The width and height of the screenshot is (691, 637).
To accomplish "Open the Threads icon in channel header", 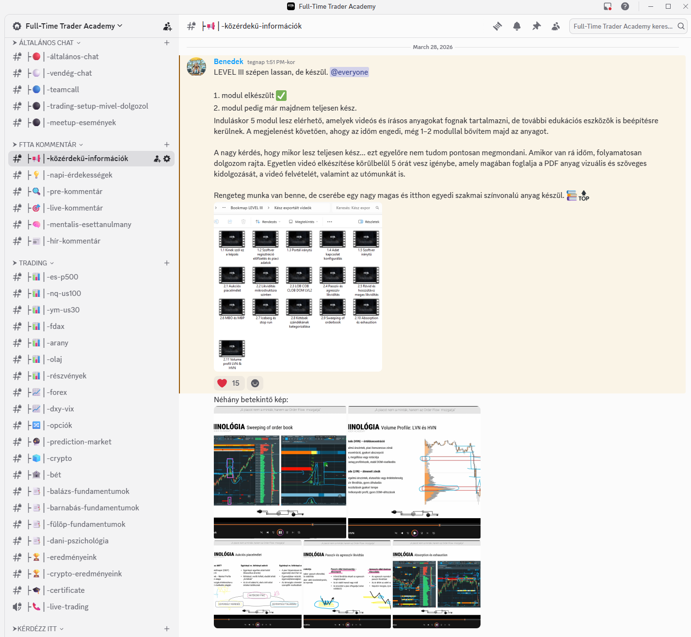I will coord(498,26).
